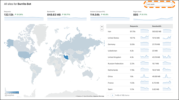This screenshot has width=179, height=100.
Task: Select the Iran row
Action: click(139, 31)
